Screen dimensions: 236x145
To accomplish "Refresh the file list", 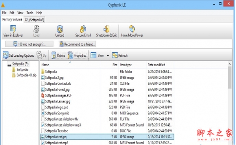I will (120, 55).
